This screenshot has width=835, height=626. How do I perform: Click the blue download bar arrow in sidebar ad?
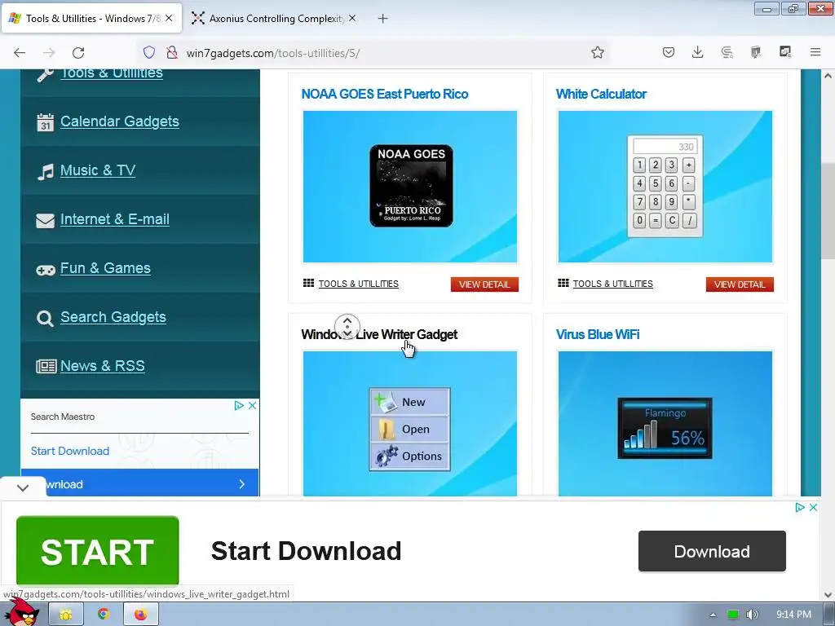(241, 484)
